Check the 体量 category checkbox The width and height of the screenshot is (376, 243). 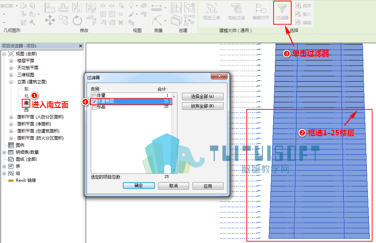[x=94, y=96]
